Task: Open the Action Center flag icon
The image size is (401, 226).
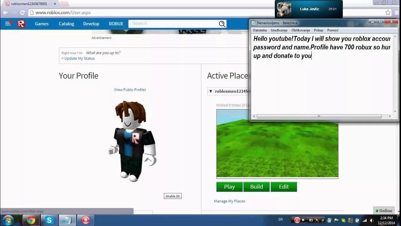Action: coord(336,220)
